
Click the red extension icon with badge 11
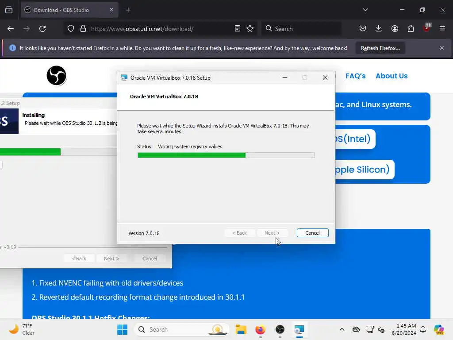[x=426, y=28]
